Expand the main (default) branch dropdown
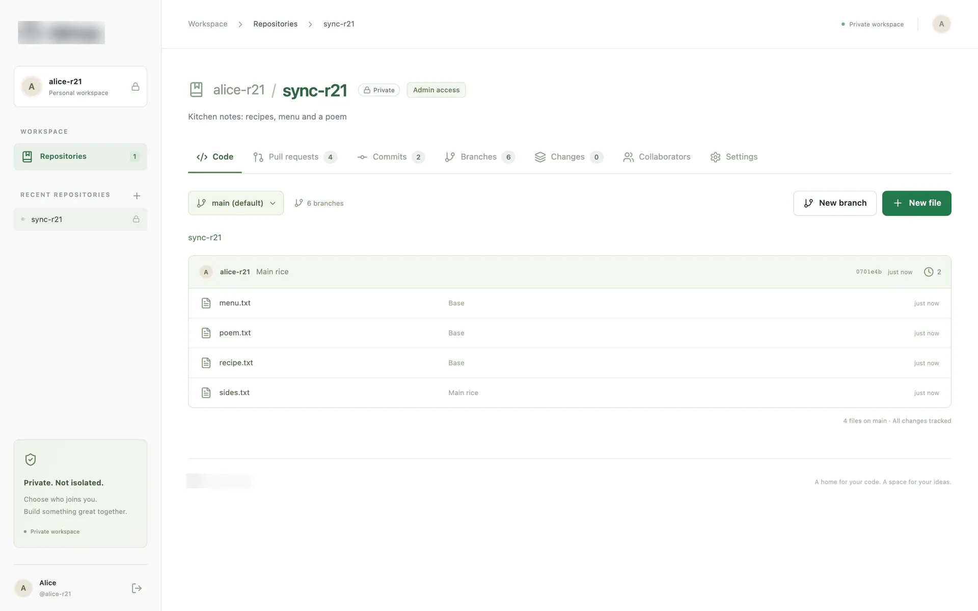Image resolution: width=978 pixels, height=611 pixels. (236, 203)
